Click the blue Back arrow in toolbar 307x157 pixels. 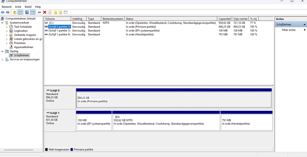3,13
